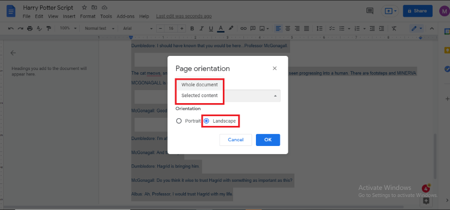Viewport: 450px width, 210px height.
Task: Redo the last action
Action: pos(21,28)
